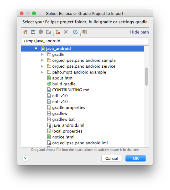Click the OK button

(135, 158)
